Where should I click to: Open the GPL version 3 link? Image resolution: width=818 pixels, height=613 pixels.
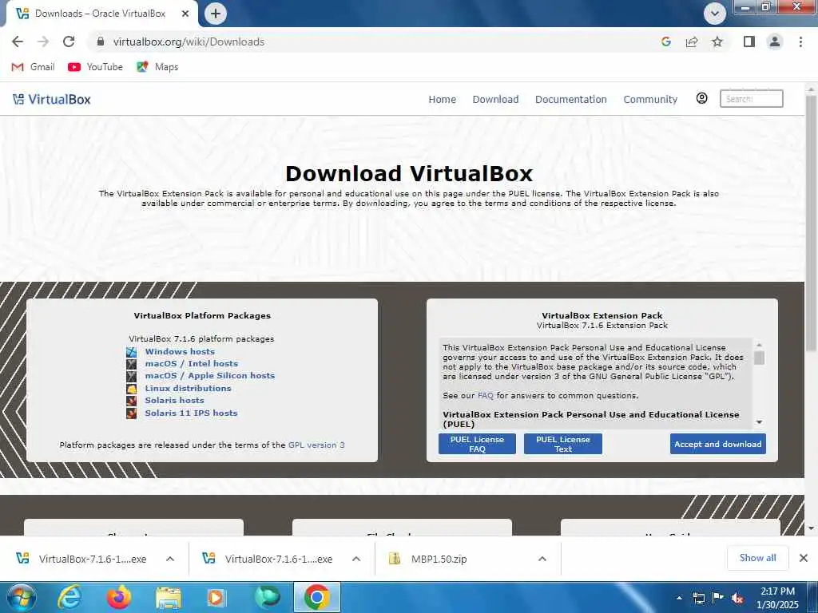pyautogui.click(x=316, y=445)
